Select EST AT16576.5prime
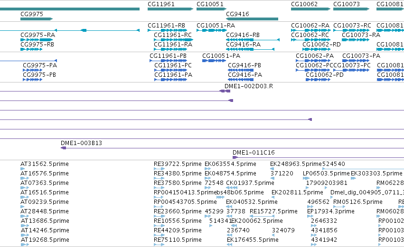 coord(45,174)
